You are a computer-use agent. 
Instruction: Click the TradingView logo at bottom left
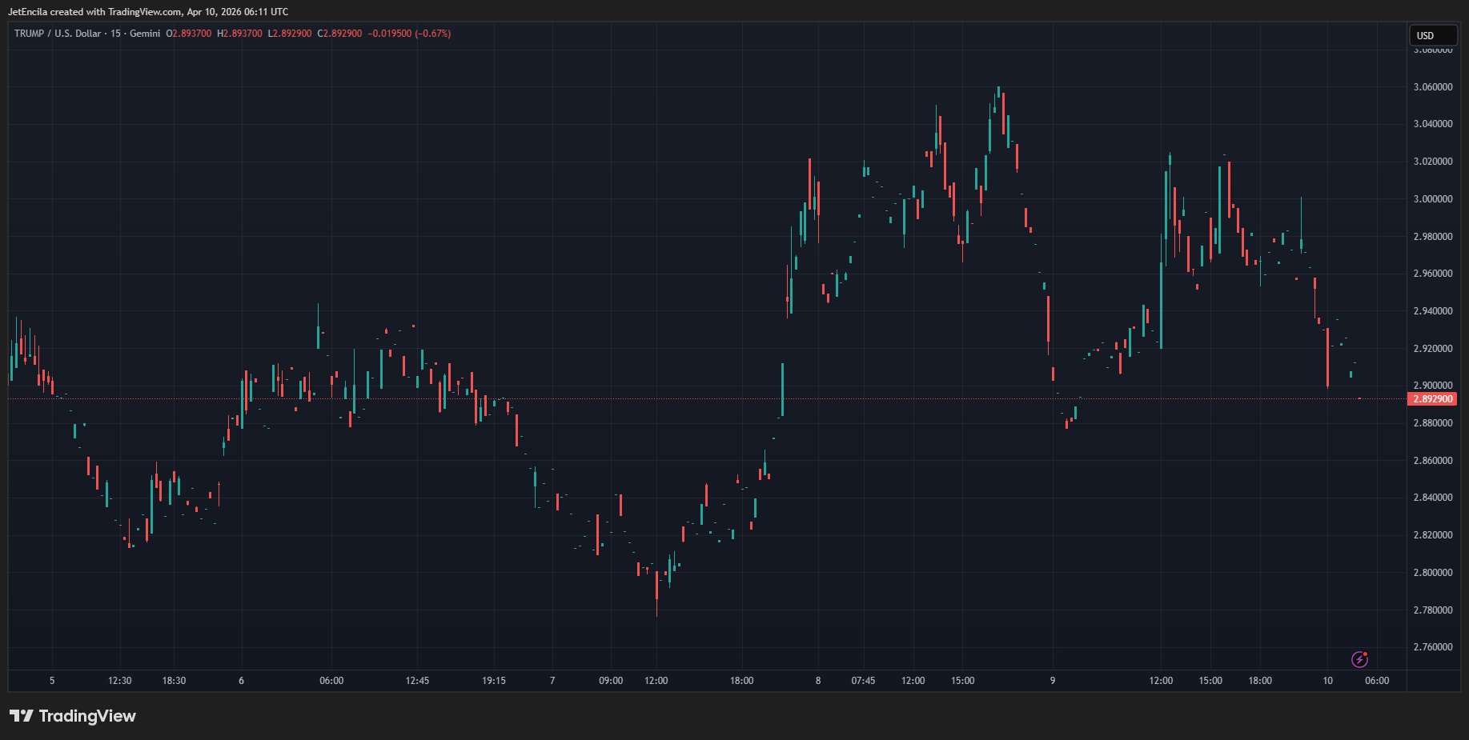coord(73,716)
